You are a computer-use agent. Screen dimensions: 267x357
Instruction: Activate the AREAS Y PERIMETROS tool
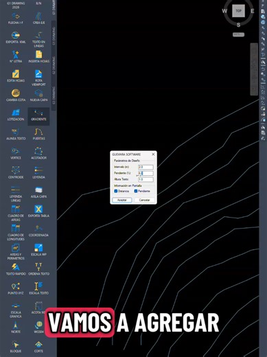coord(16,252)
